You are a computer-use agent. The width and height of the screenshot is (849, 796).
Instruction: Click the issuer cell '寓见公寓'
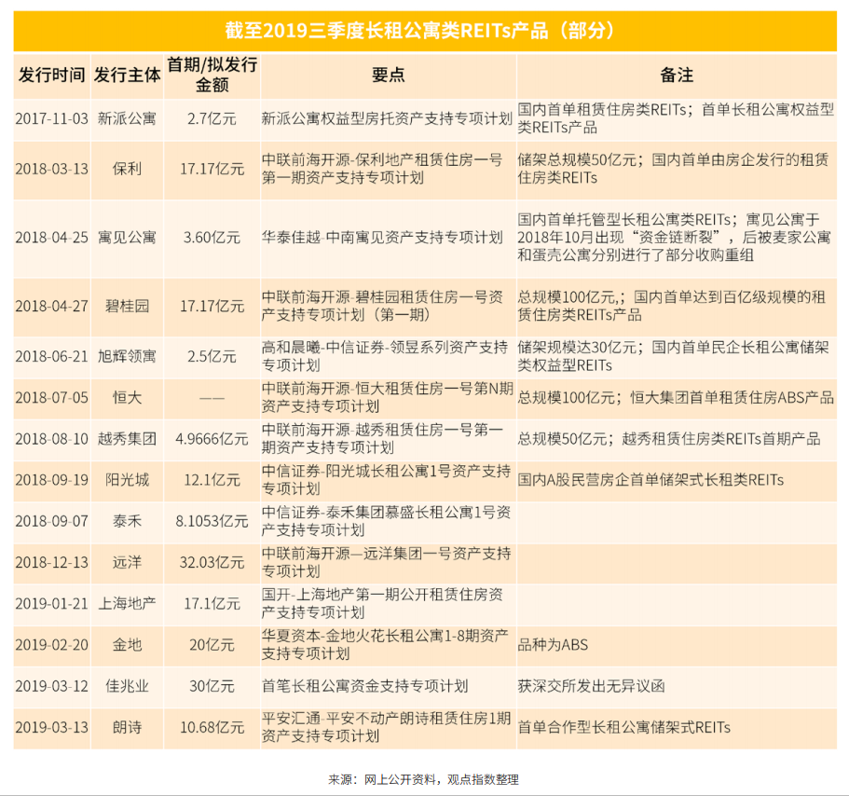[128, 237]
